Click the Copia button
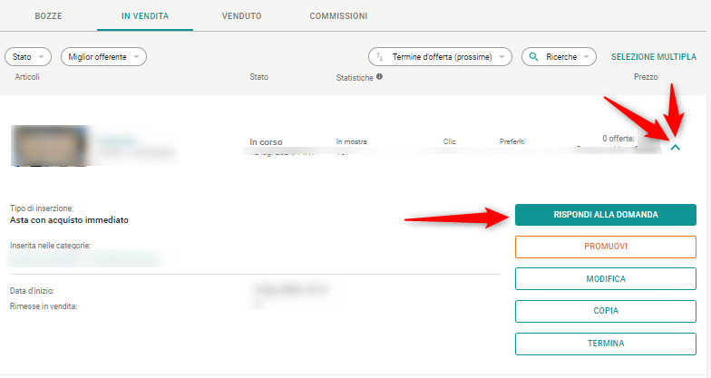The image size is (711, 378). point(605,311)
